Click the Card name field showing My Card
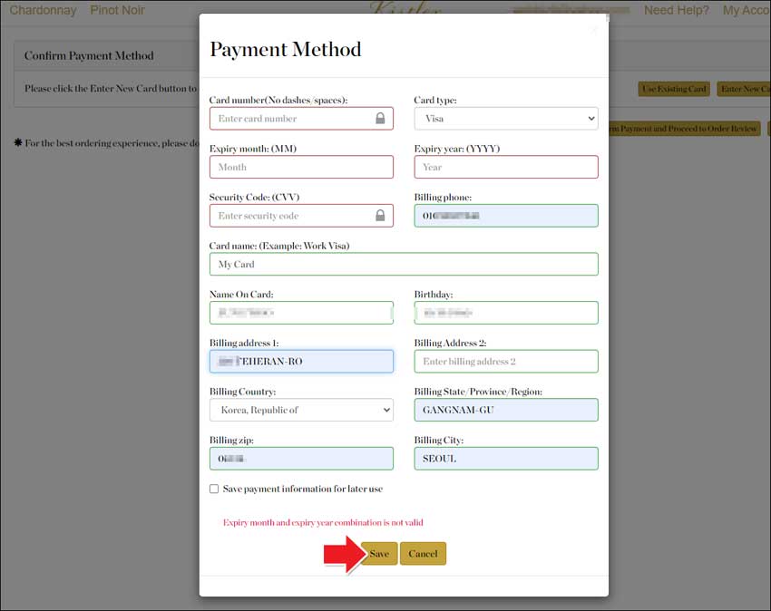This screenshot has height=611, width=771. (x=404, y=264)
